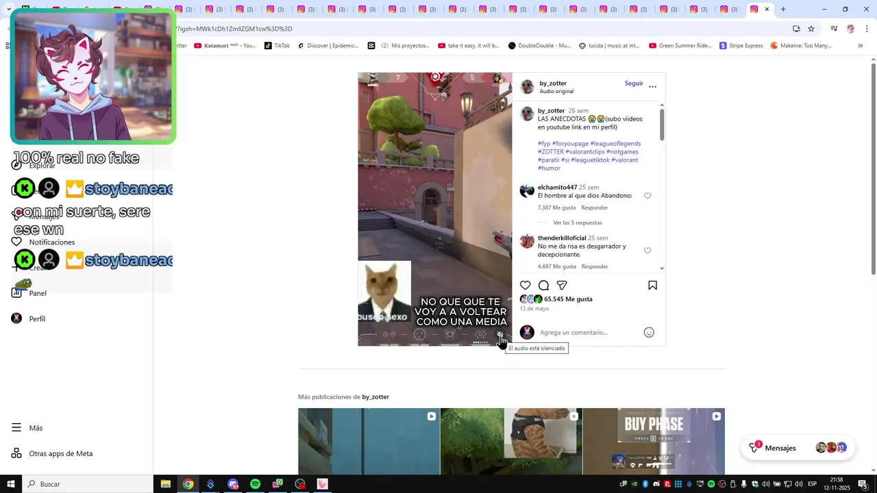Screen dimensions: 877x493
Task: Open more options three-dot menu on post
Action: (653, 87)
